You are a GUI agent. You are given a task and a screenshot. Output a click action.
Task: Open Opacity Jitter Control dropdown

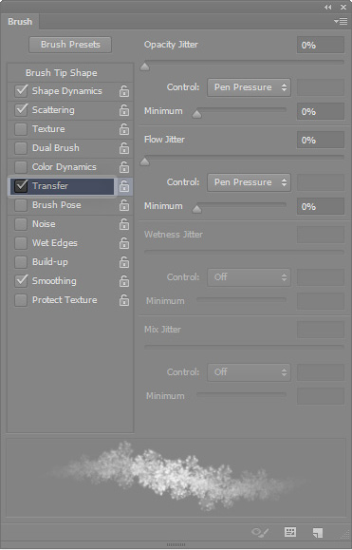(x=249, y=87)
